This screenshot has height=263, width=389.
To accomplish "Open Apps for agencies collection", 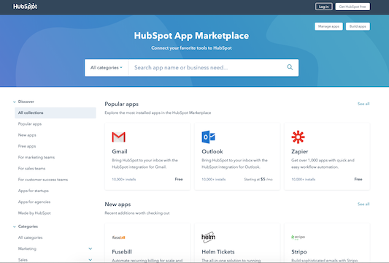I will coord(34,202).
